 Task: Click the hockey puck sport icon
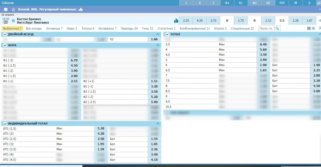pyautogui.click(x=5, y=9)
